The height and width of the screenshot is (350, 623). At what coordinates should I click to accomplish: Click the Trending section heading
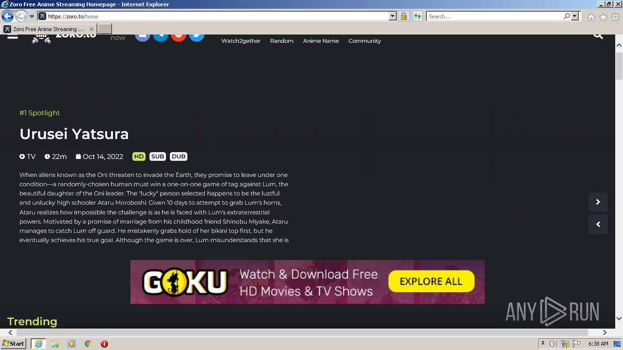click(32, 321)
